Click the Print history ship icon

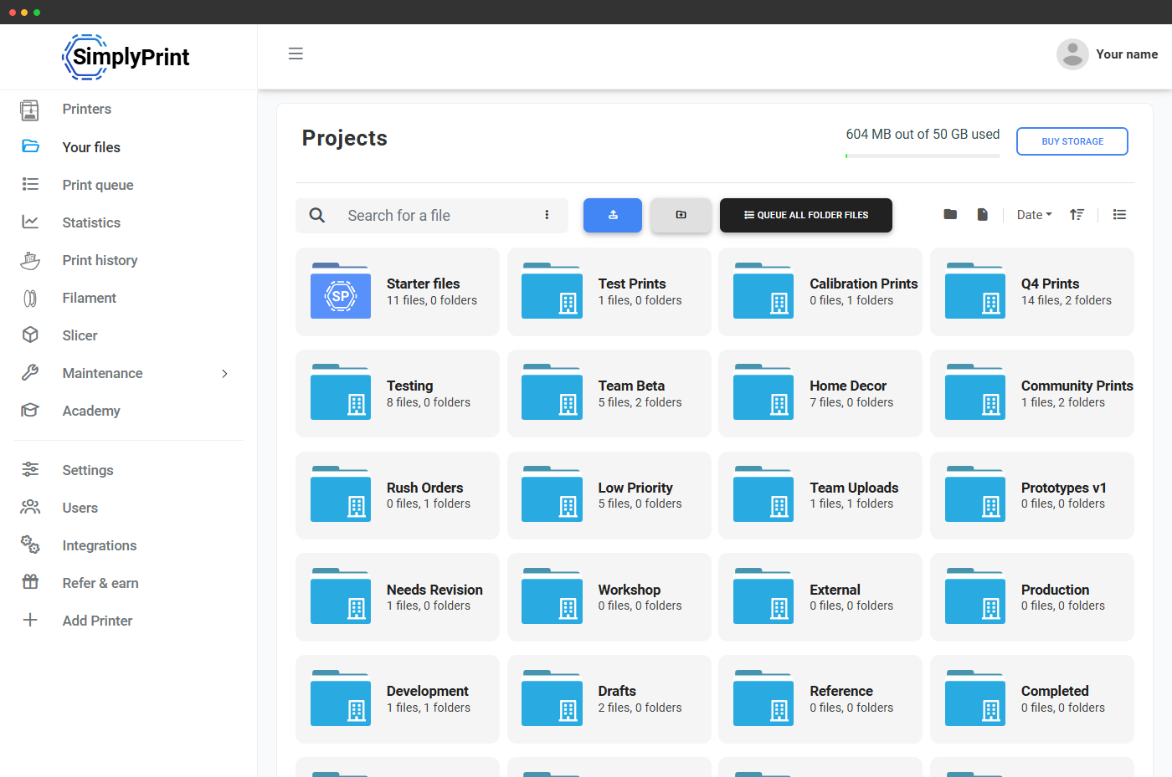coord(30,260)
